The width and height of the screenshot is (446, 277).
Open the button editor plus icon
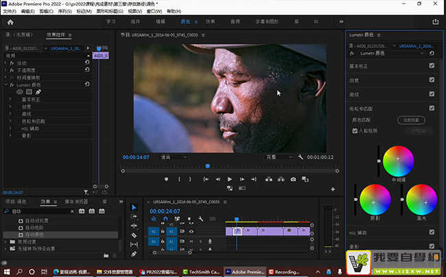coord(333,189)
